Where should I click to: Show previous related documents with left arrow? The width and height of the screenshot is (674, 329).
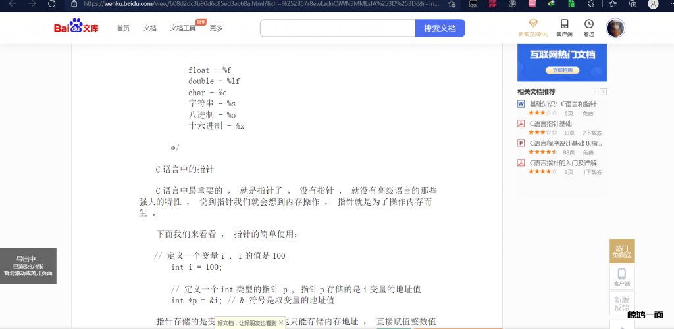click(595, 91)
